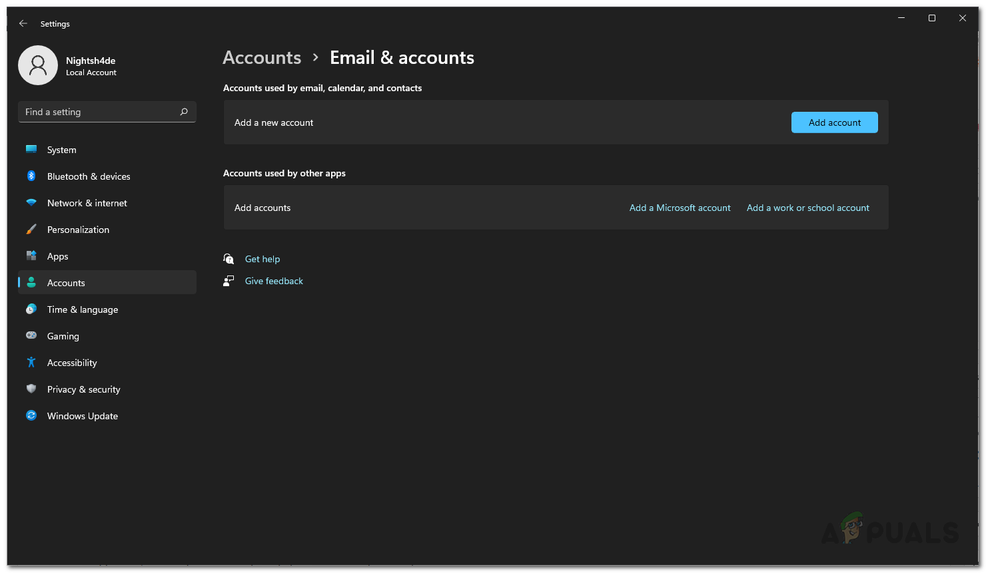
Task: Open the Privacy & security shield icon
Action: pyautogui.click(x=31, y=389)
